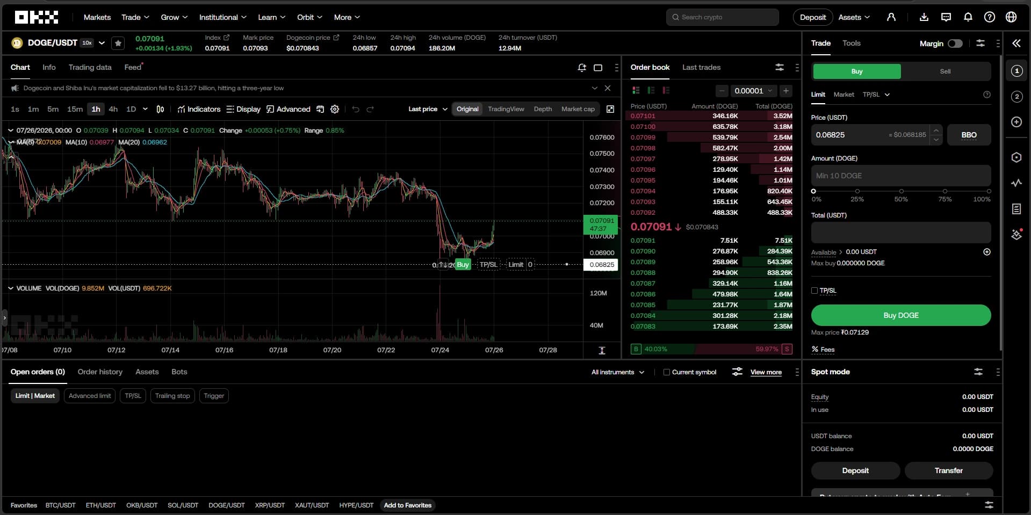The height and width of the screenshot is (515, 1031).
Task: Open the download app icon
Action: click(x=924, y=17)
